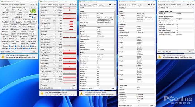The image size is (195, 107).
Task: Toggle the PhysX checkbox
Action: pos(24,48)
